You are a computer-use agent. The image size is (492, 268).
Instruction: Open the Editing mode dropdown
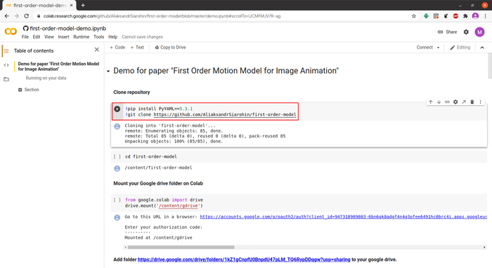click(460, 48)
